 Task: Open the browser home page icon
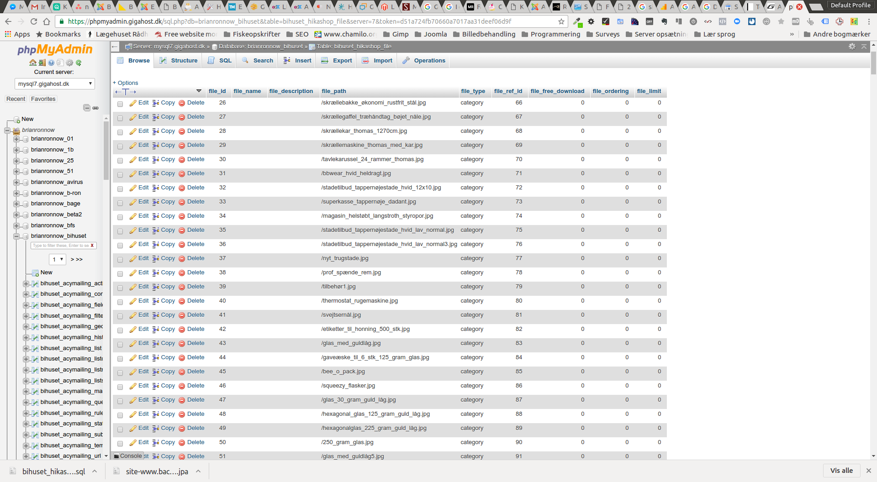click(47, 21)
